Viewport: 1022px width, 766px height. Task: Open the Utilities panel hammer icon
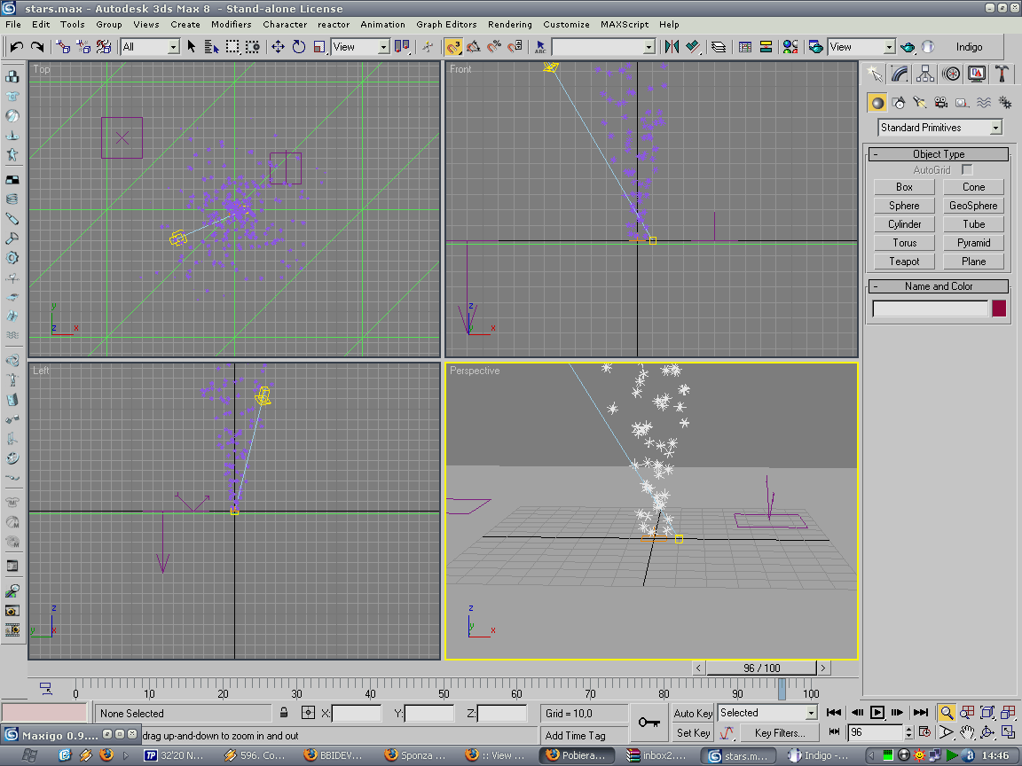click(1002, 74)
